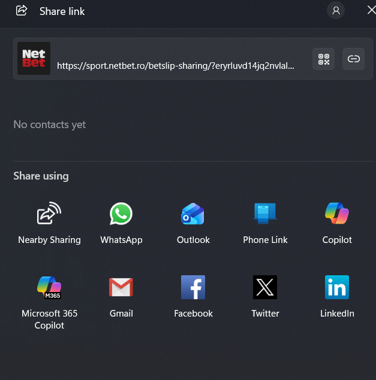Copy the link using the chain icon
376x380 pixels.
click(x=353, y=59)
